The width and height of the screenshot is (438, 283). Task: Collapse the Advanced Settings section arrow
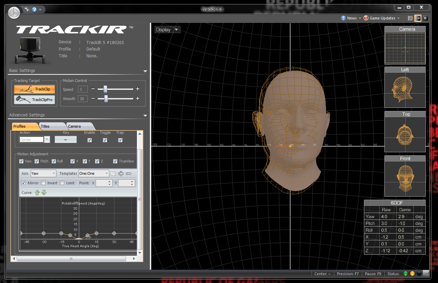click(145, 116)
